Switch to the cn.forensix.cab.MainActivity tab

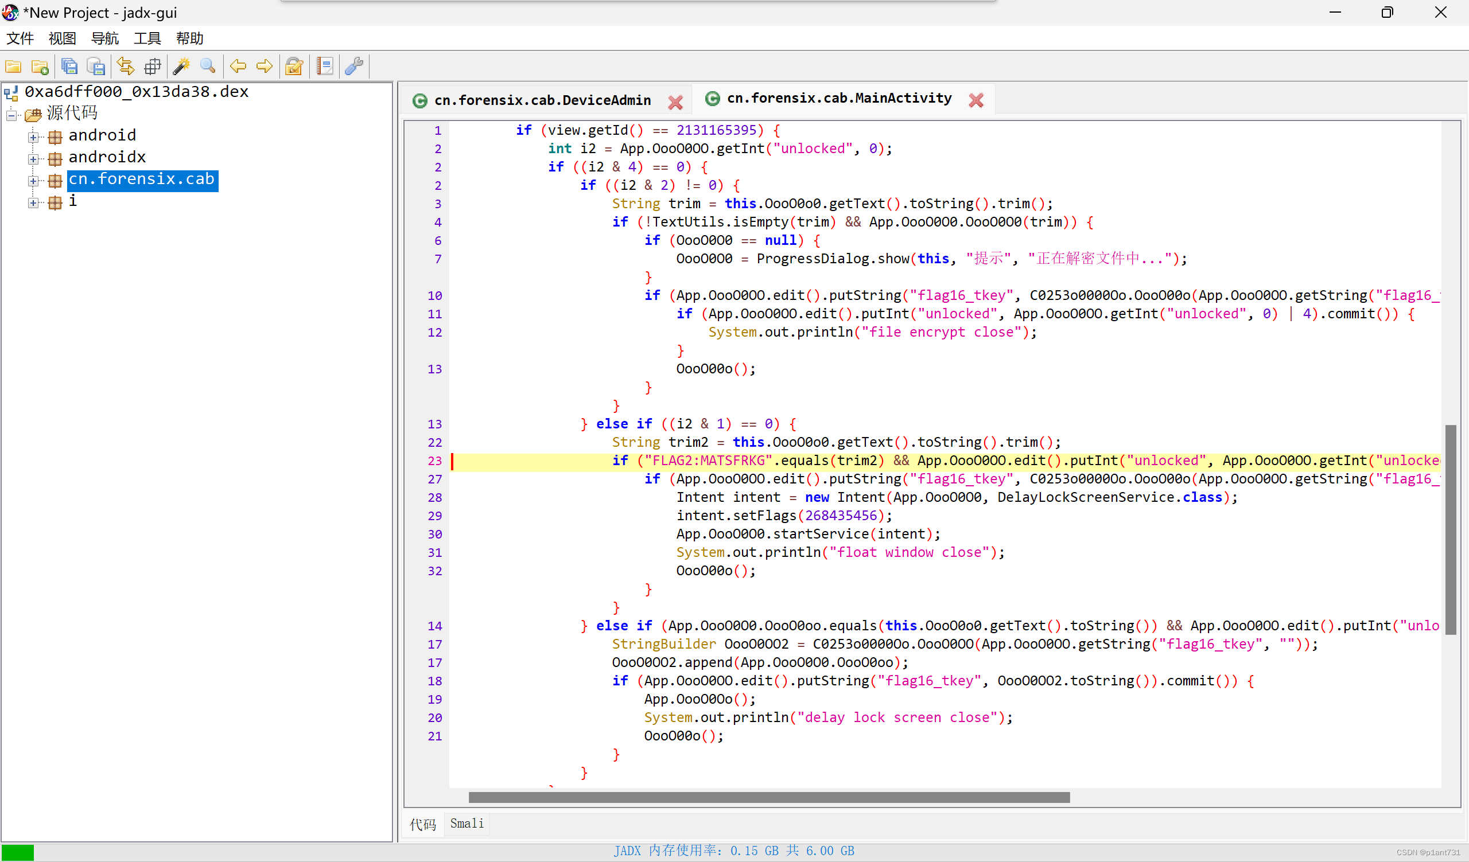pyautogui.click(x=839, y=98)
